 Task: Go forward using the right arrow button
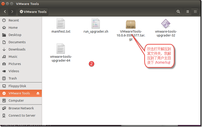coord(12,12)
